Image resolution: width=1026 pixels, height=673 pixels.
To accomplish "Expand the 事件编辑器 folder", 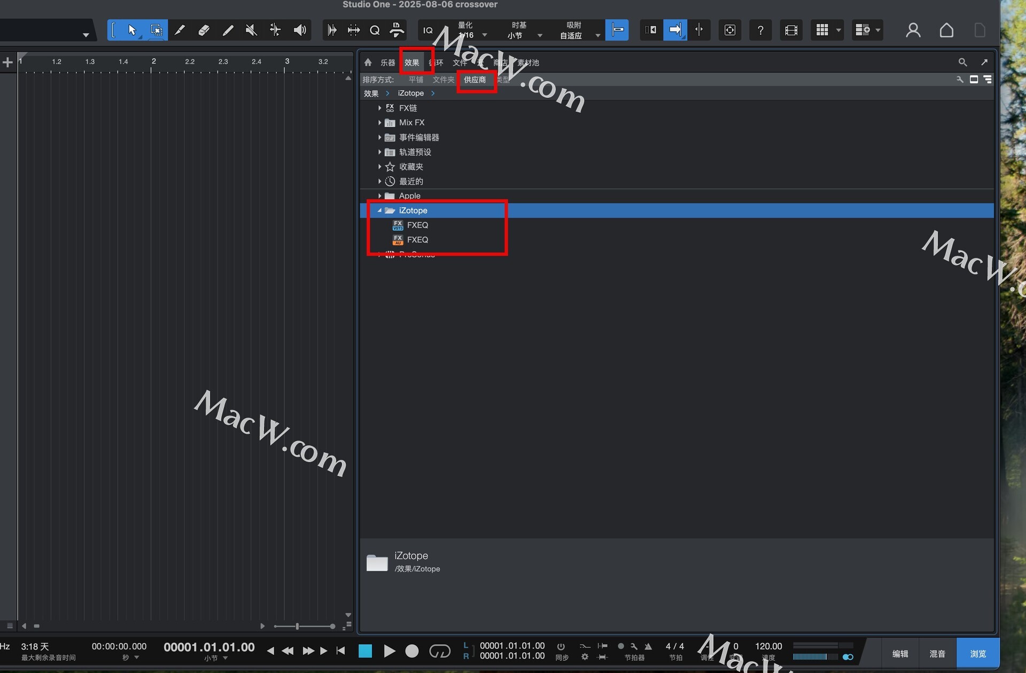I will pyautogui.click(x=379, y=137).
